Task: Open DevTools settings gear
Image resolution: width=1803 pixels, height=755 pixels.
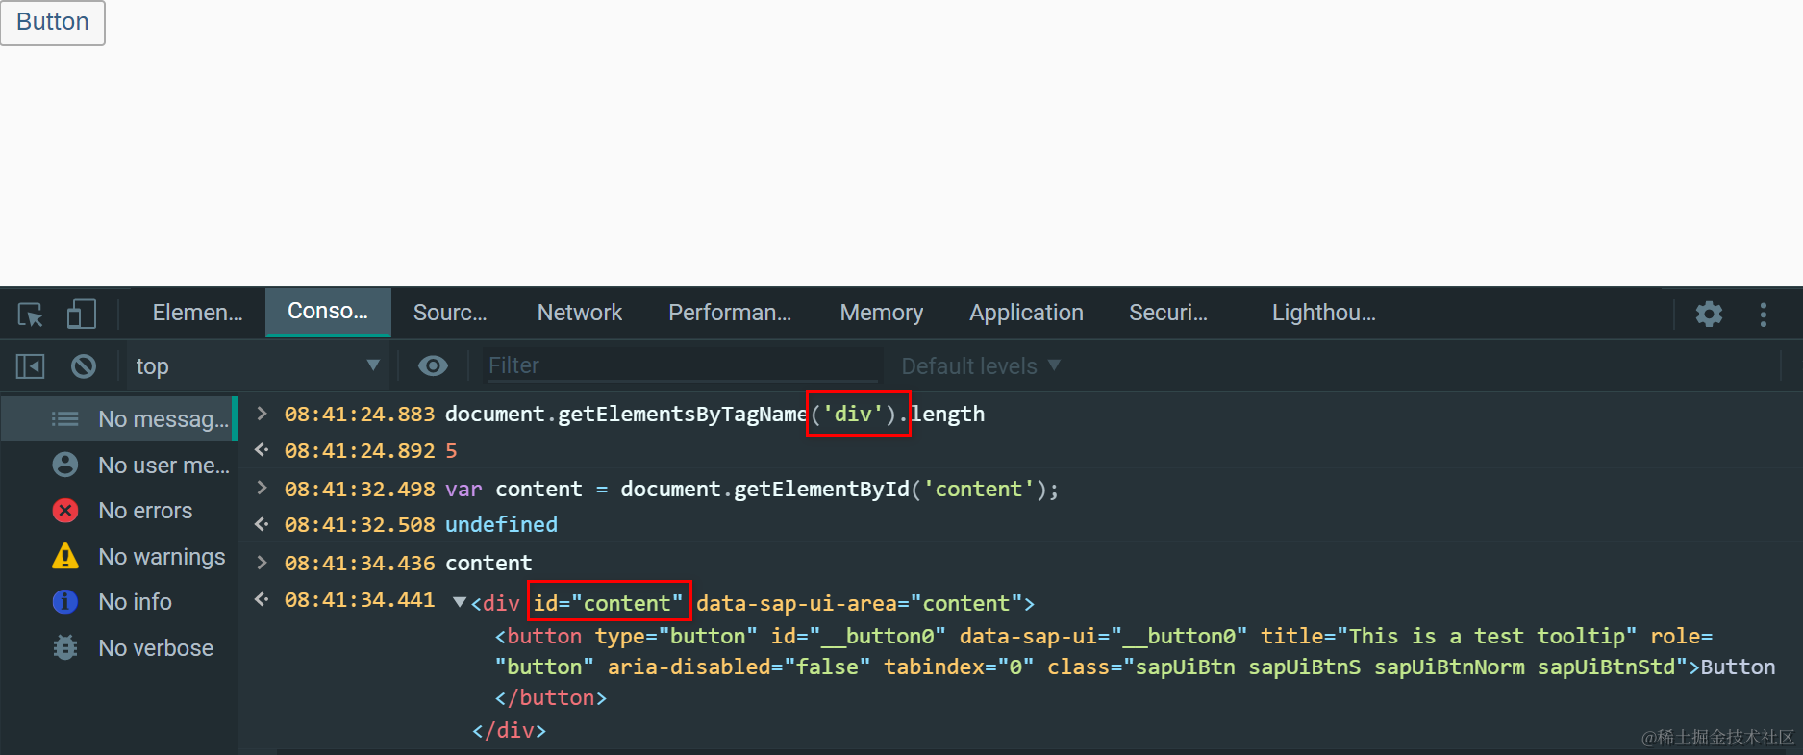Action: pos(1709,314)
